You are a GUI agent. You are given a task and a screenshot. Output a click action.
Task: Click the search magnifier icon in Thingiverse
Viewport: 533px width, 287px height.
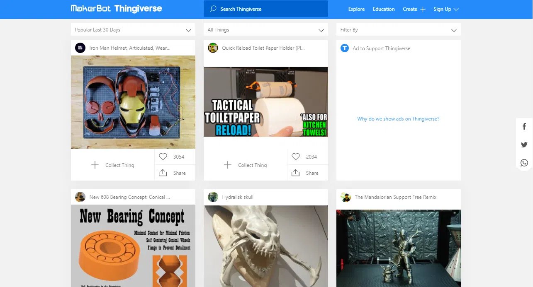(x=213, y=9)
